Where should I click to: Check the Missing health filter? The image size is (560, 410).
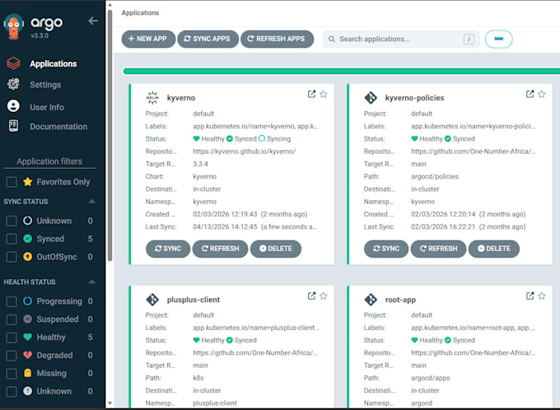pos(12,374)
